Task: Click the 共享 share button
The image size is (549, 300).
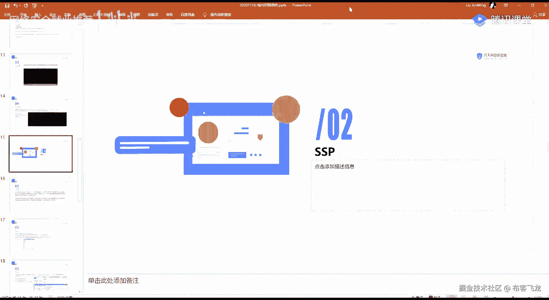Action: tap(539, 14)
